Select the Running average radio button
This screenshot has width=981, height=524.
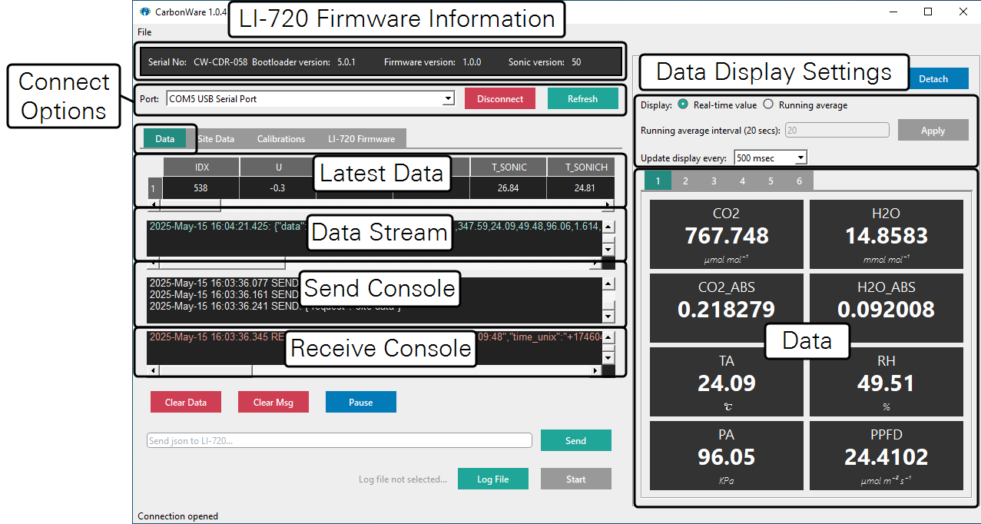click(x=768, y=105)
